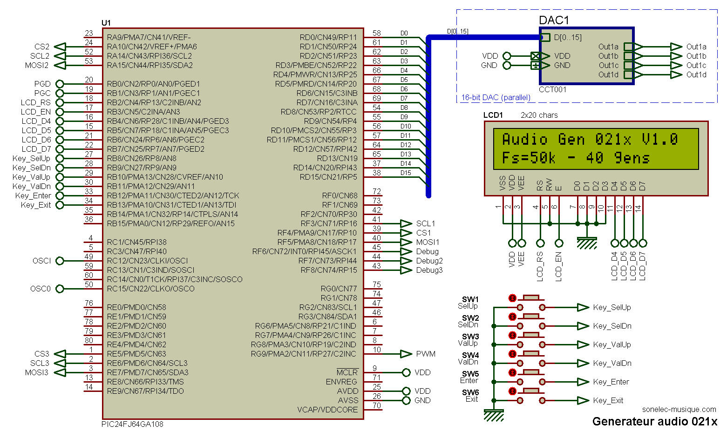Click the '2x20 chars' label
The image size is (727, 438).
pyautogui.click(x=539, y=115)
